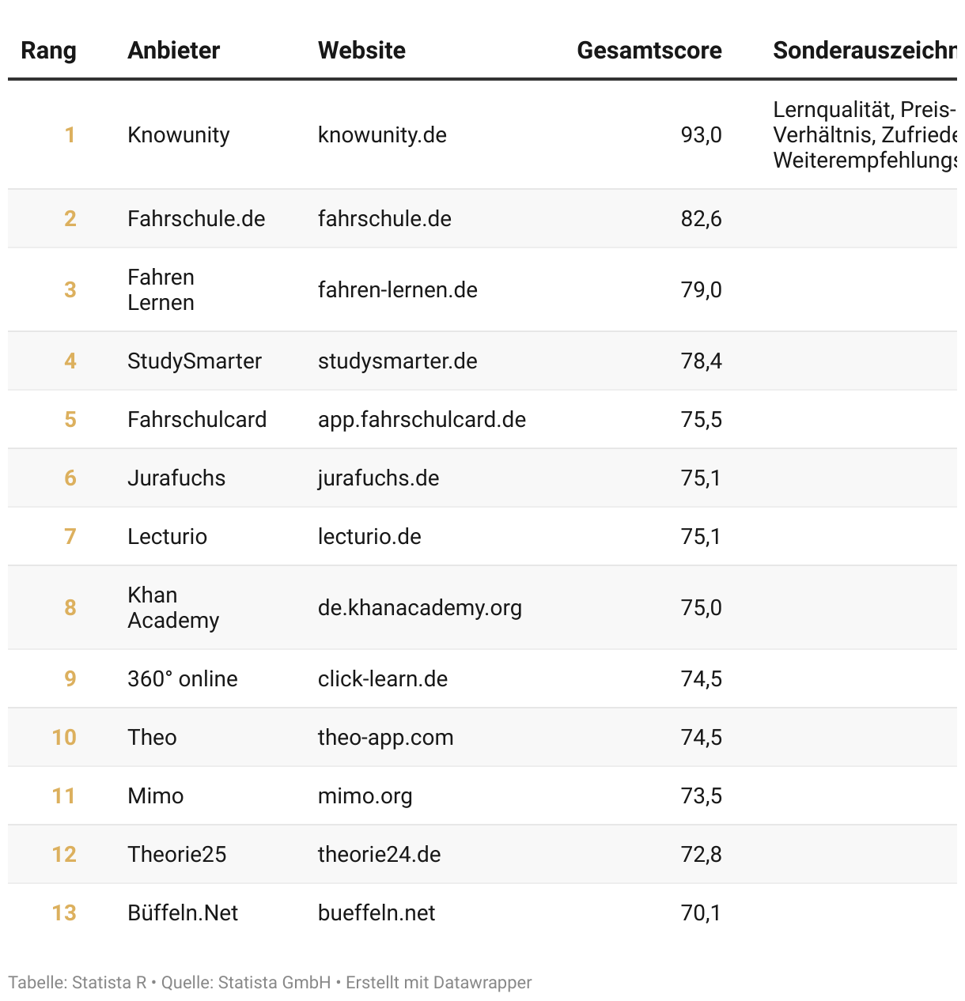Image resolution: width=965 pixels, height=1001 pixels.
Task: Click de.khanacademy.org link
Action: pyautogui.click(x=419, y=608)
